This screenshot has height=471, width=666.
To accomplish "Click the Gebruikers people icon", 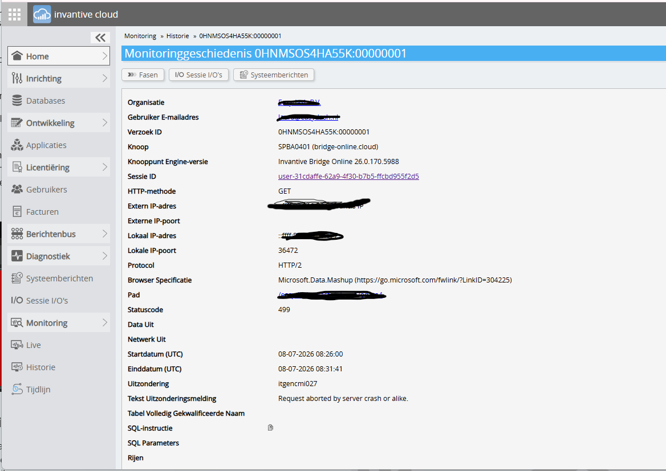I will point(17,189).
